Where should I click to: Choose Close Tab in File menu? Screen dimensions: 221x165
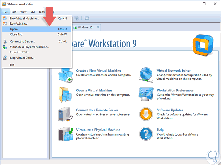click(x=36, y=34)
